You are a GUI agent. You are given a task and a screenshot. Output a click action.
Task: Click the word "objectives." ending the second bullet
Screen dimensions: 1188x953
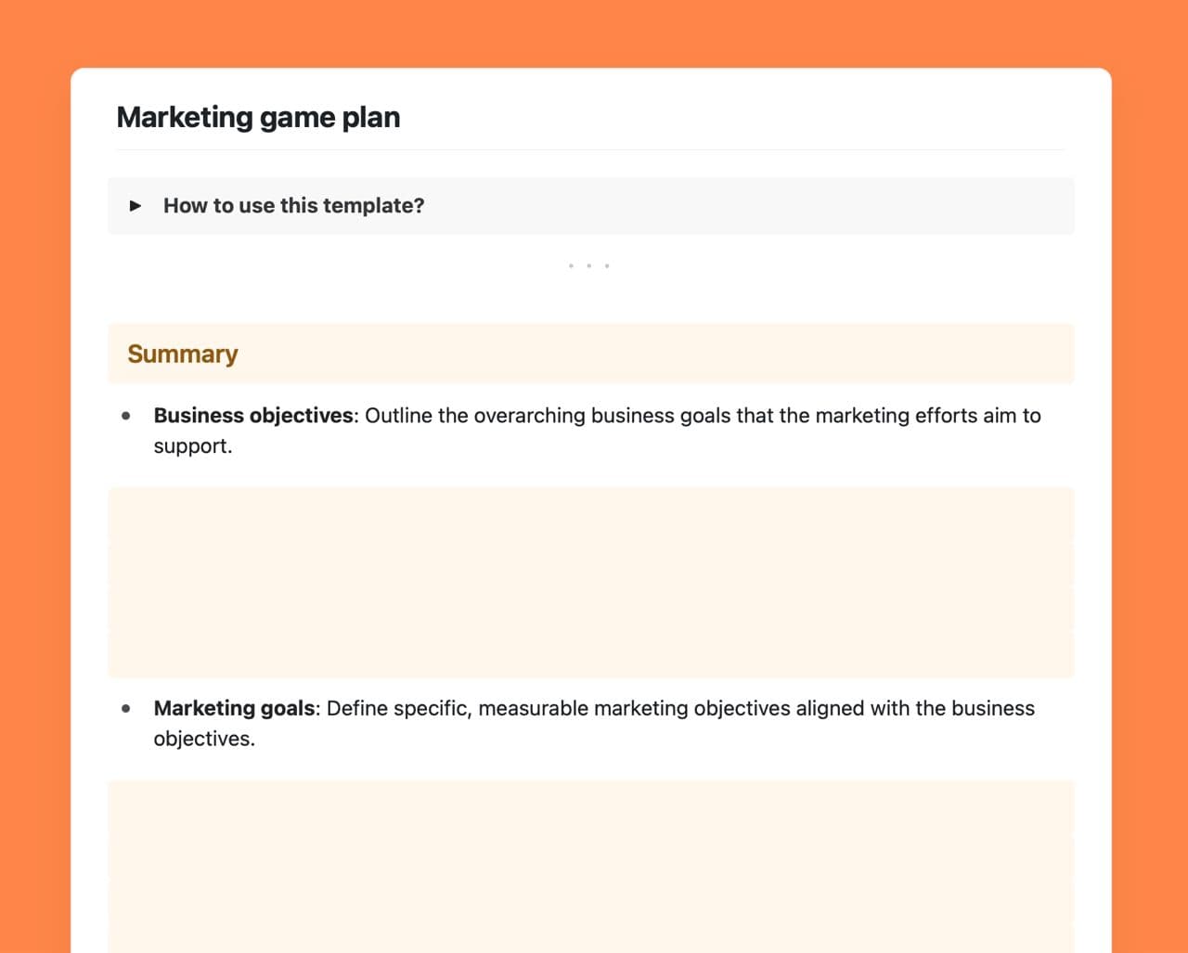coord(204,740)
